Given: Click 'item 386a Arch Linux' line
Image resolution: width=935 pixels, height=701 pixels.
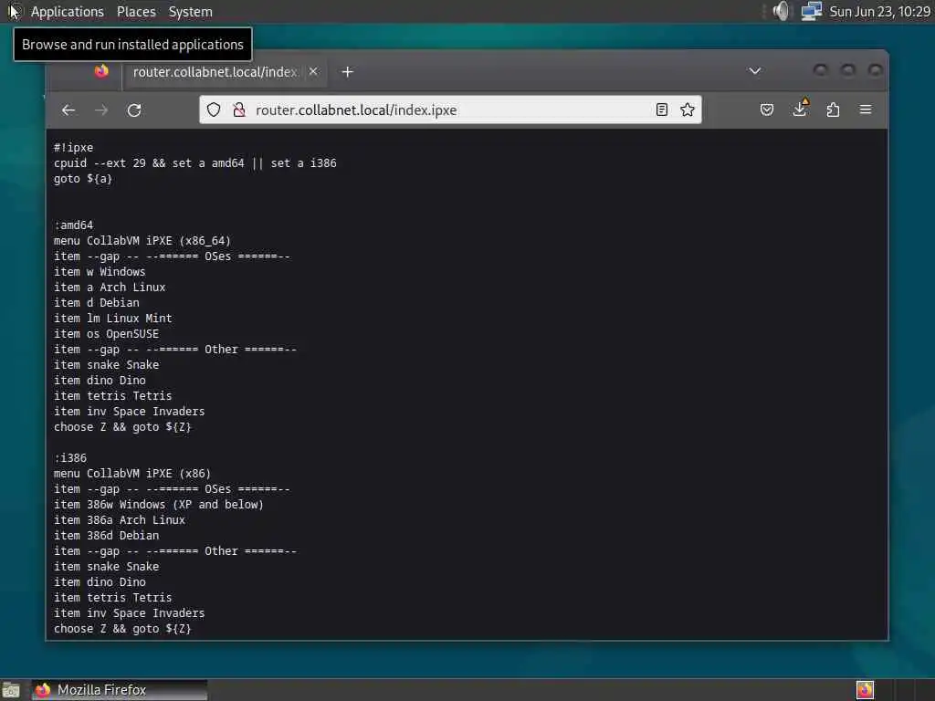Looking at the screenshot, I should (120, 519).
